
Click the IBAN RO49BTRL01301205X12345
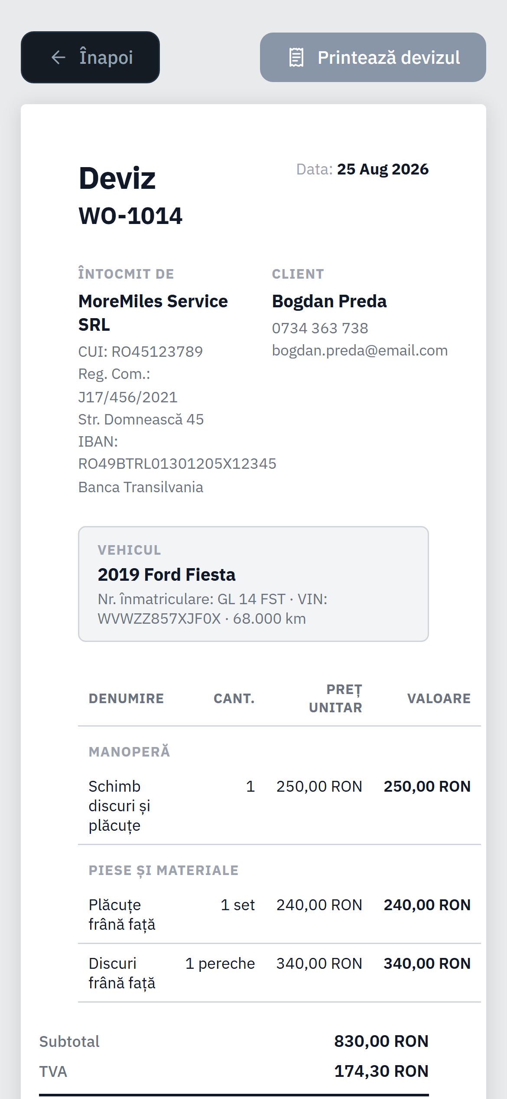point(177,464)
